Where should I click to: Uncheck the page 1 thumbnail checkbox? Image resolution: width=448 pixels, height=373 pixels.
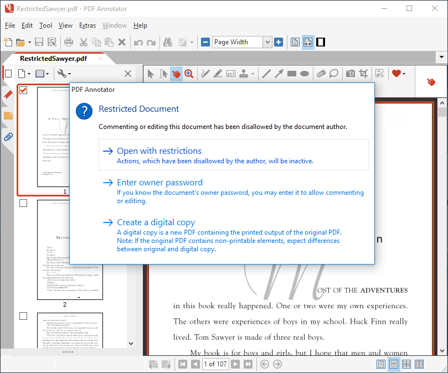[23, 90]
